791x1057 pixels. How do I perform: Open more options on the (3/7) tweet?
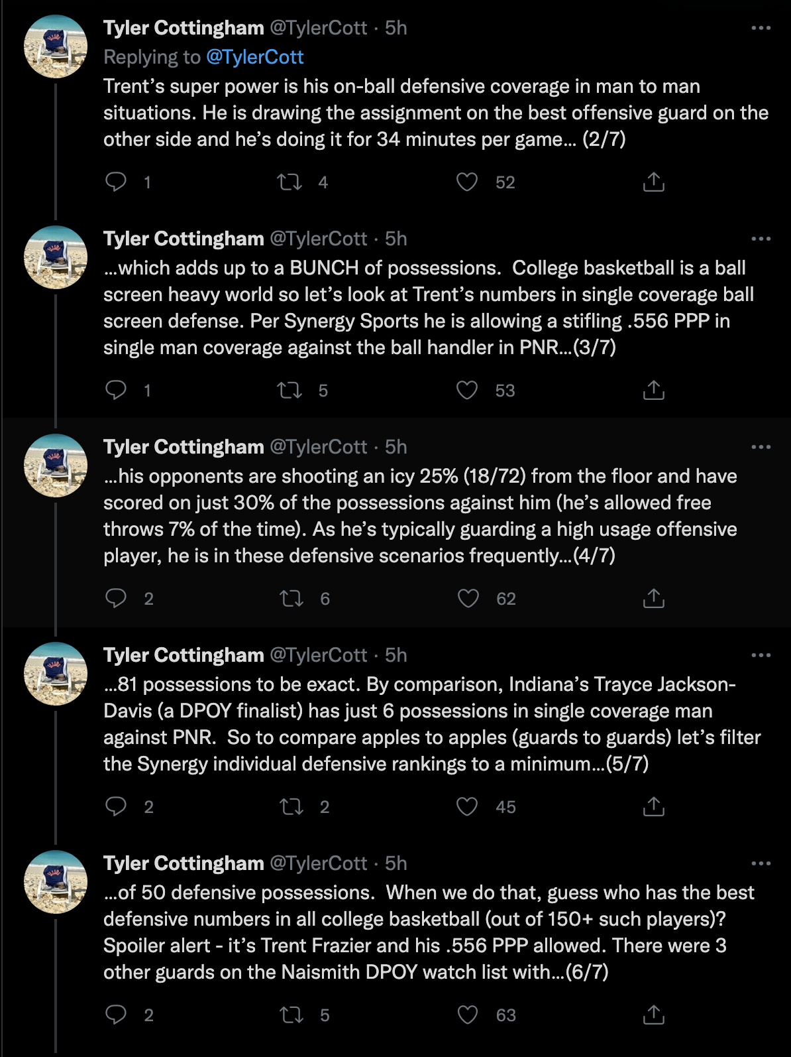pyautogui.click(x=761, y=239)
